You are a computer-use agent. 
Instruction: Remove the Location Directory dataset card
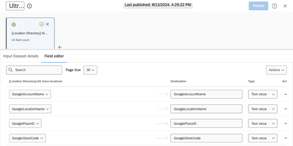[x=48, y=24]
